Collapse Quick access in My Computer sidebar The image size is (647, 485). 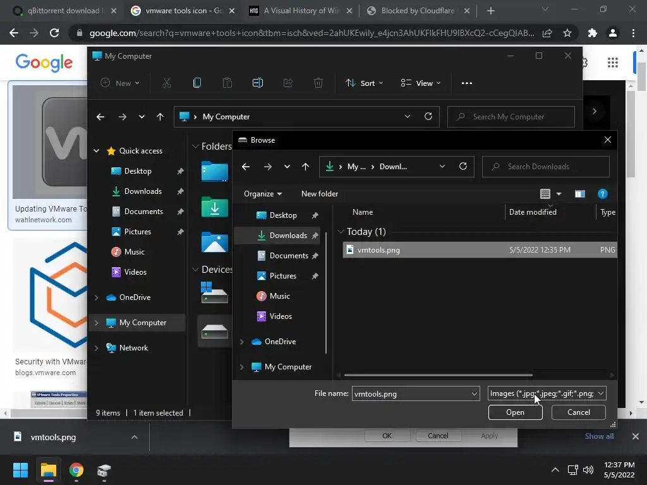[96, 151]
